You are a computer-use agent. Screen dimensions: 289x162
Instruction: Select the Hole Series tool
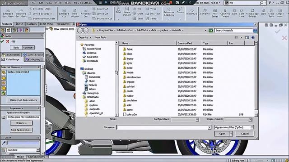[x=215, y=13]
